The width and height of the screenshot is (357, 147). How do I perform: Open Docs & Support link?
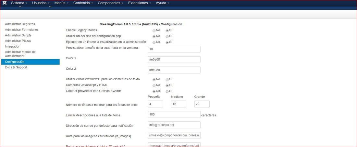[16, 67]
